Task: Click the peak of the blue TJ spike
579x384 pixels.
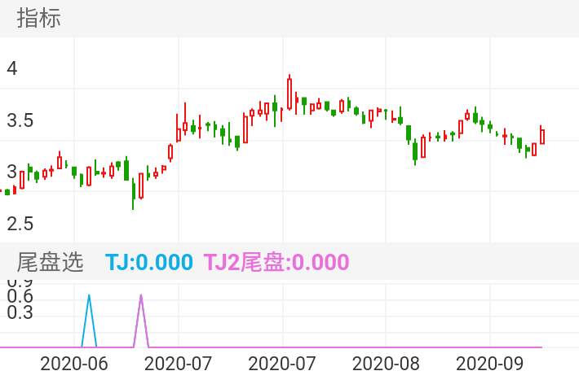Action: (89, 296)
